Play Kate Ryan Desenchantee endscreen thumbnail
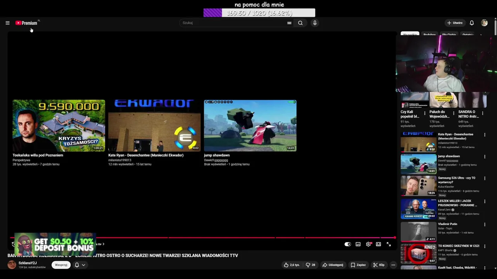 155,126
